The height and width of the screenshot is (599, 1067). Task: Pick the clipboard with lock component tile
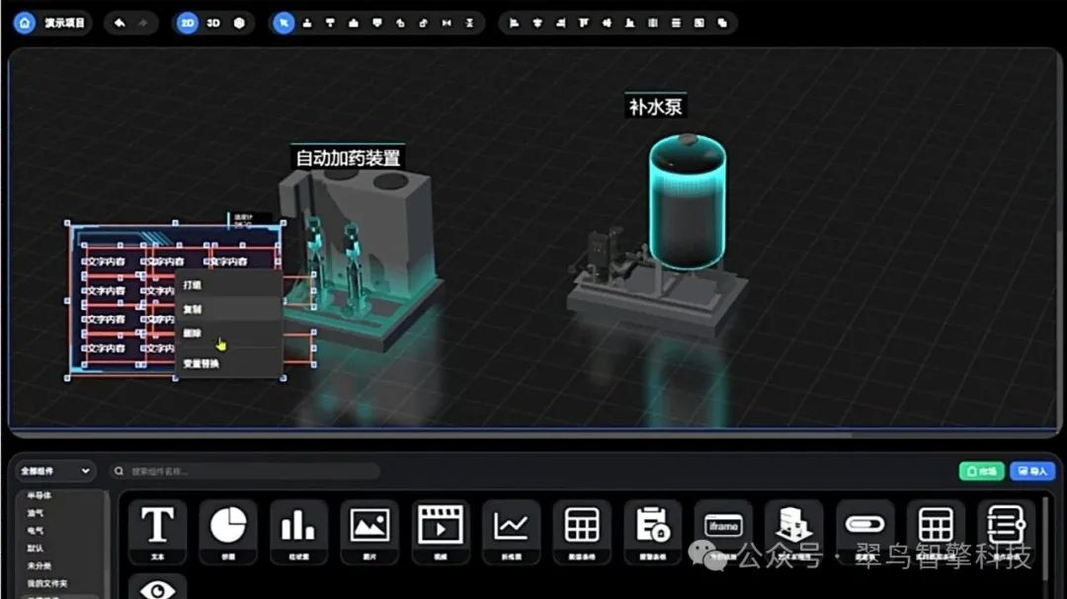click(653, 532)
